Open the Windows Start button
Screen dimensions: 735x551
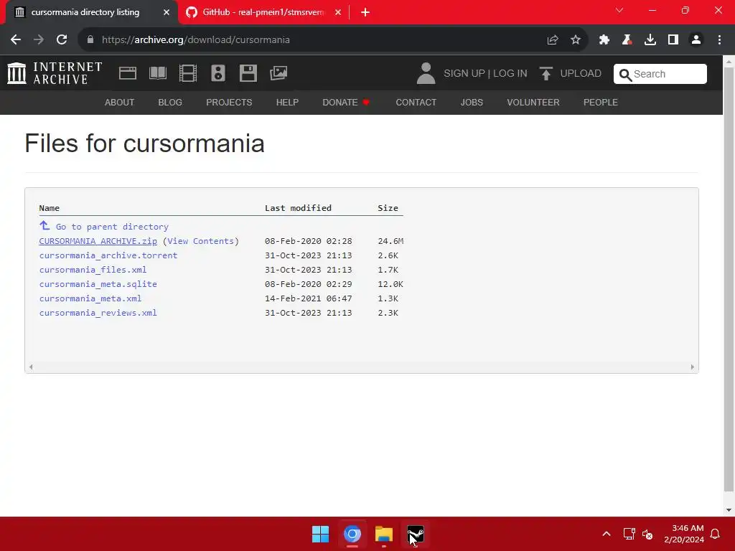coord(321,534)
